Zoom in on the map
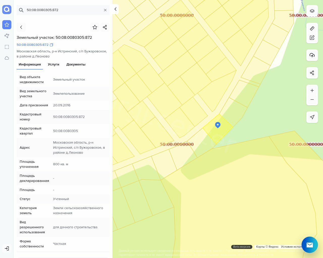Viewport: 323px width, 258px height. pos(312,90)
